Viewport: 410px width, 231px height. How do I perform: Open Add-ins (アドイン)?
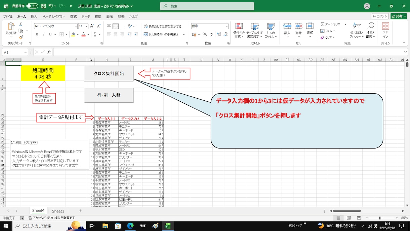385,31
